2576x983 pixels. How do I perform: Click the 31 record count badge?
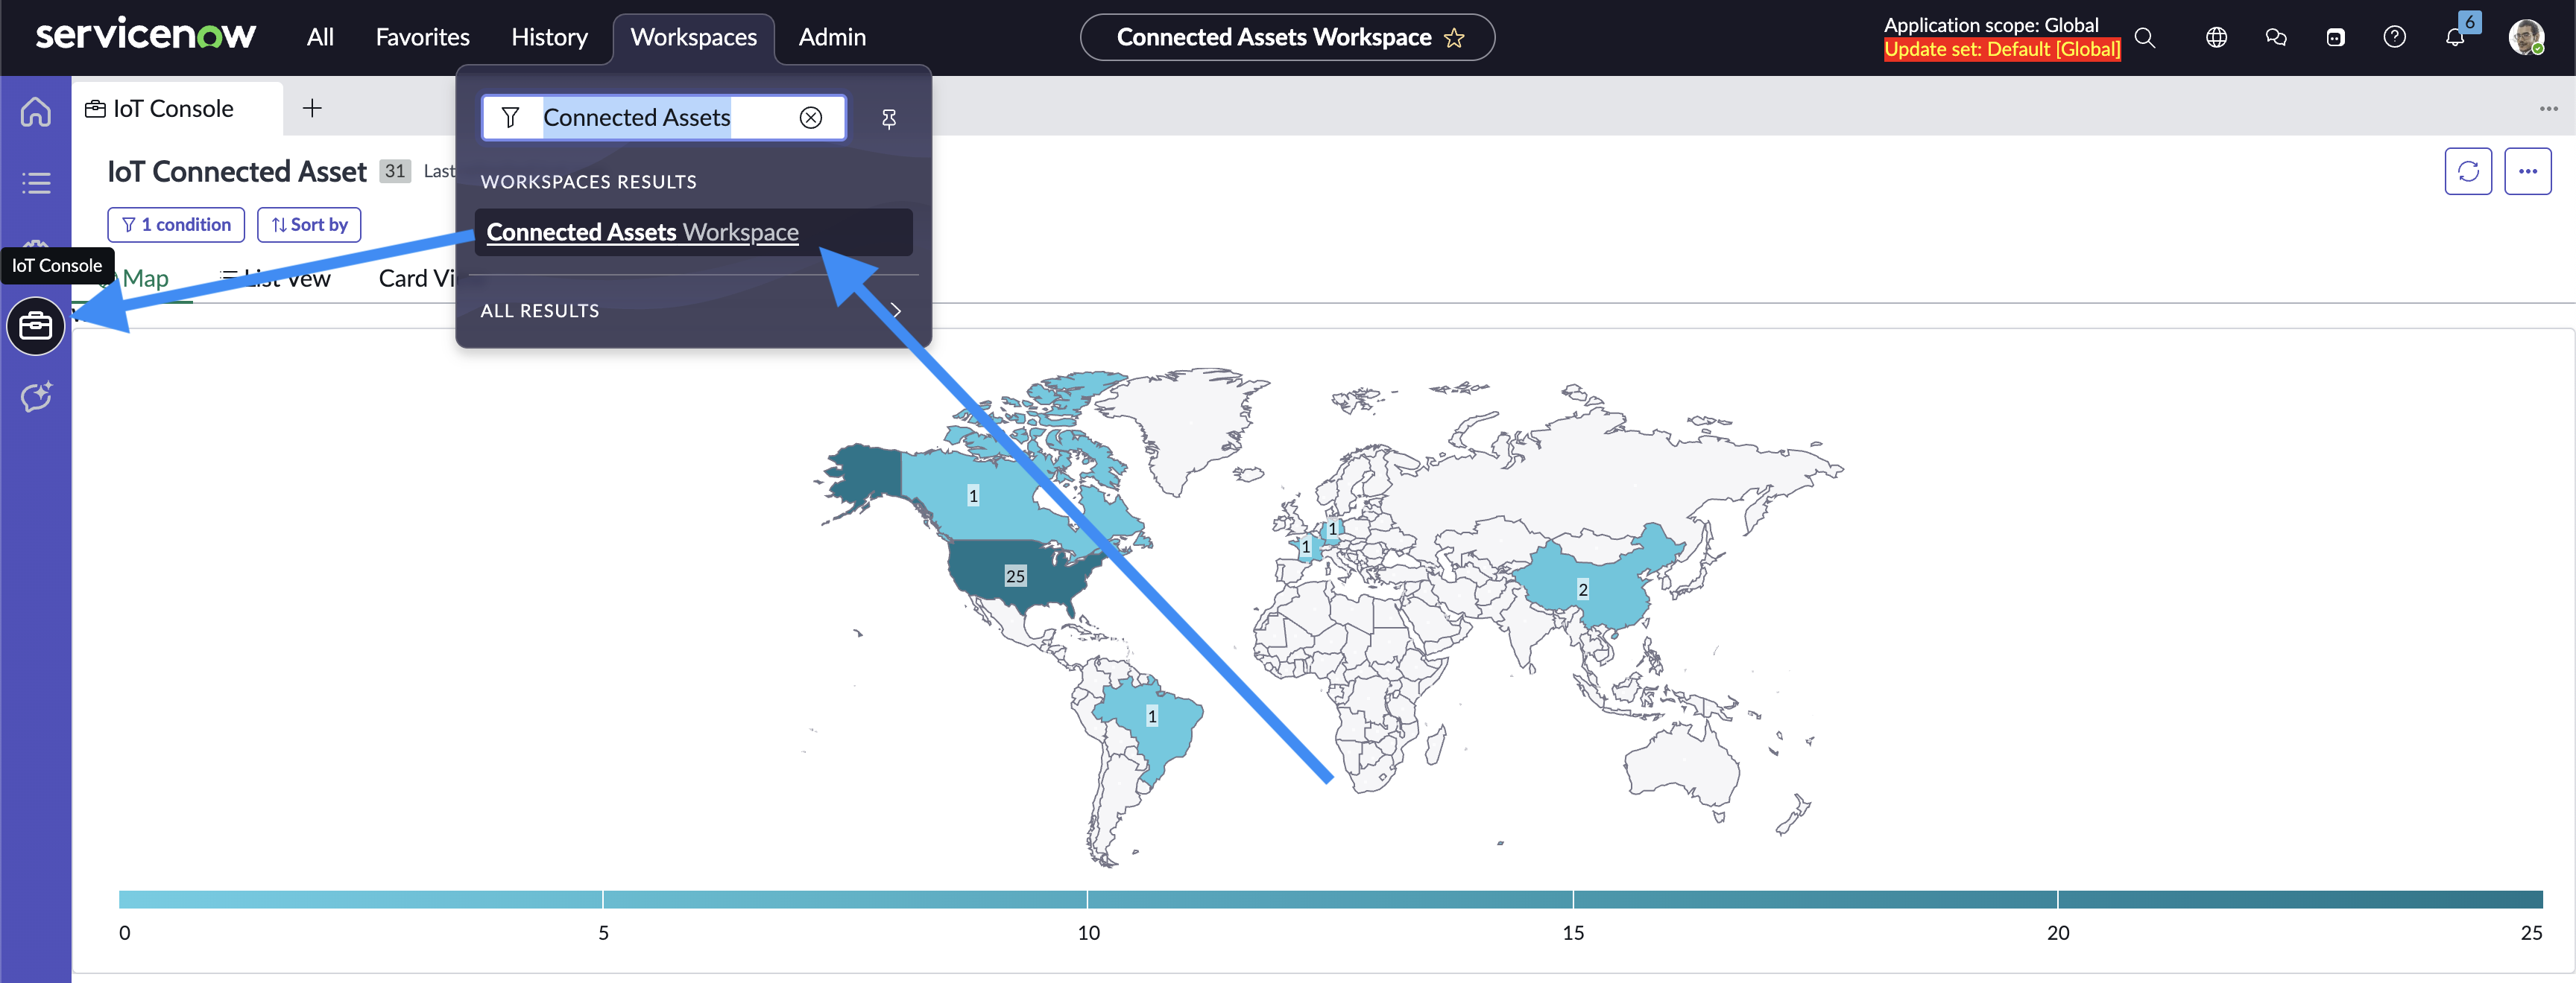coord(395,172)
